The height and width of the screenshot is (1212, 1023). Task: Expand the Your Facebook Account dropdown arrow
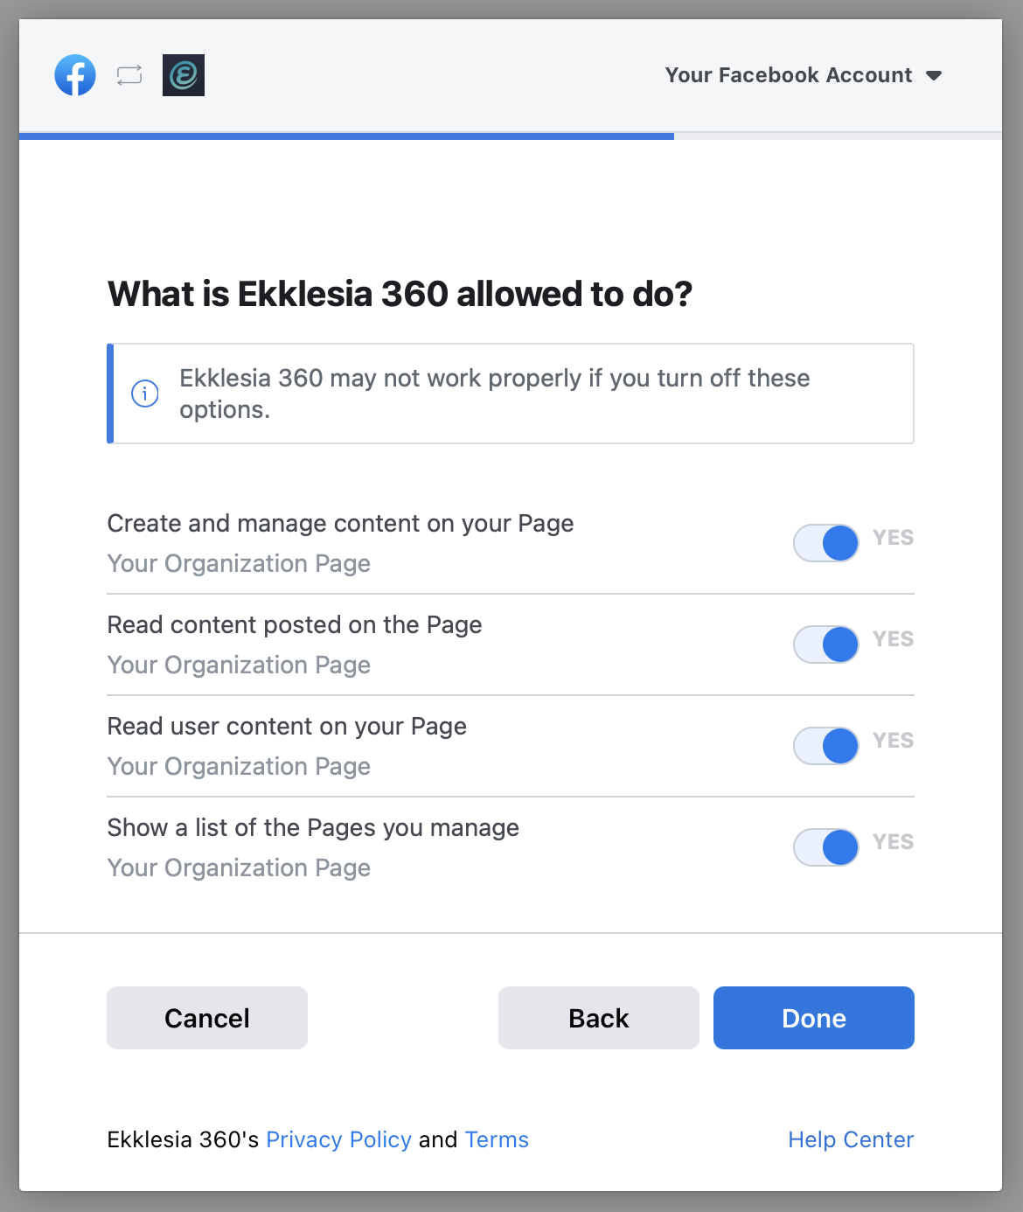(934, 76)
